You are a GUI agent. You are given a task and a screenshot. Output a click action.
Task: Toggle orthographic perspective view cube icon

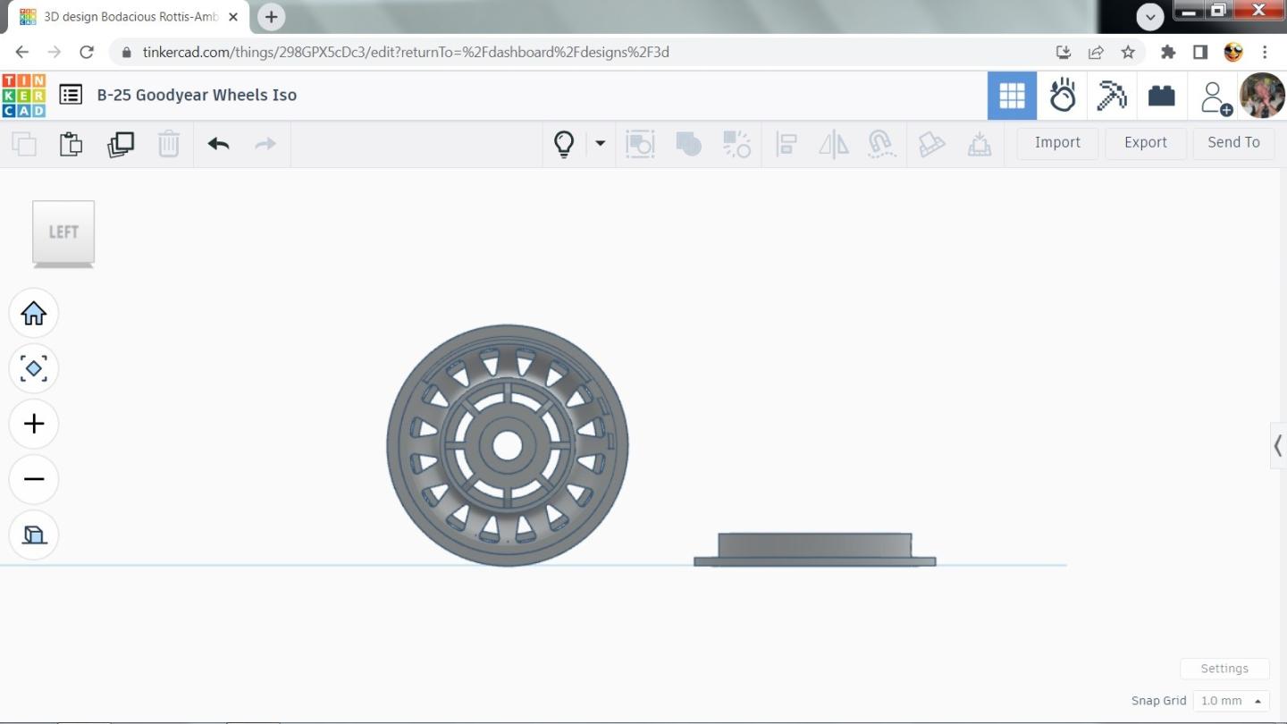[34, 535]
